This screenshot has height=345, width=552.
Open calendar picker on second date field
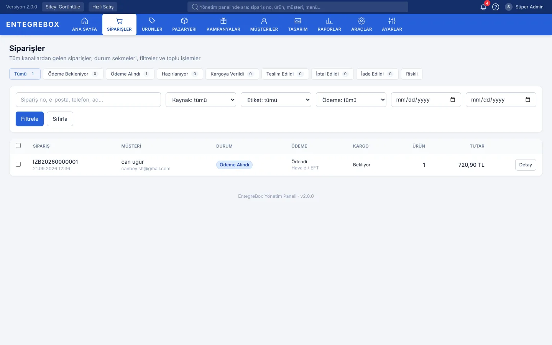[x=528, y=100]
